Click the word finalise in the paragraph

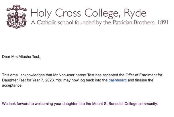click(x=142, y=80)
